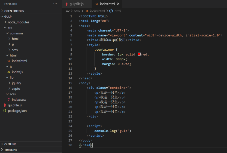Click the closing html tag on line 28
Image resolution: width=227 pixels, height=153 pixels.
[x=86, y=145]
